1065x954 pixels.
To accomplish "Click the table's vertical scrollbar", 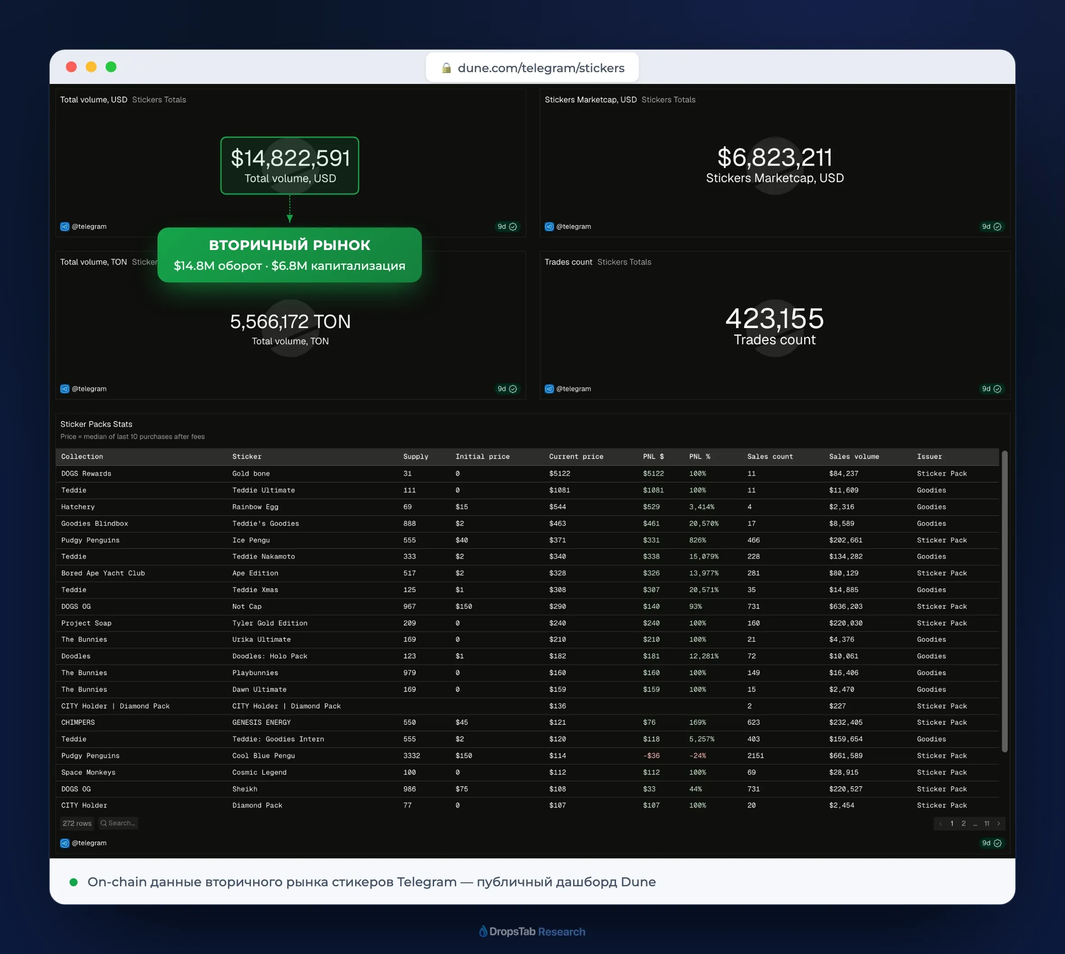I will click(1004, 601).
